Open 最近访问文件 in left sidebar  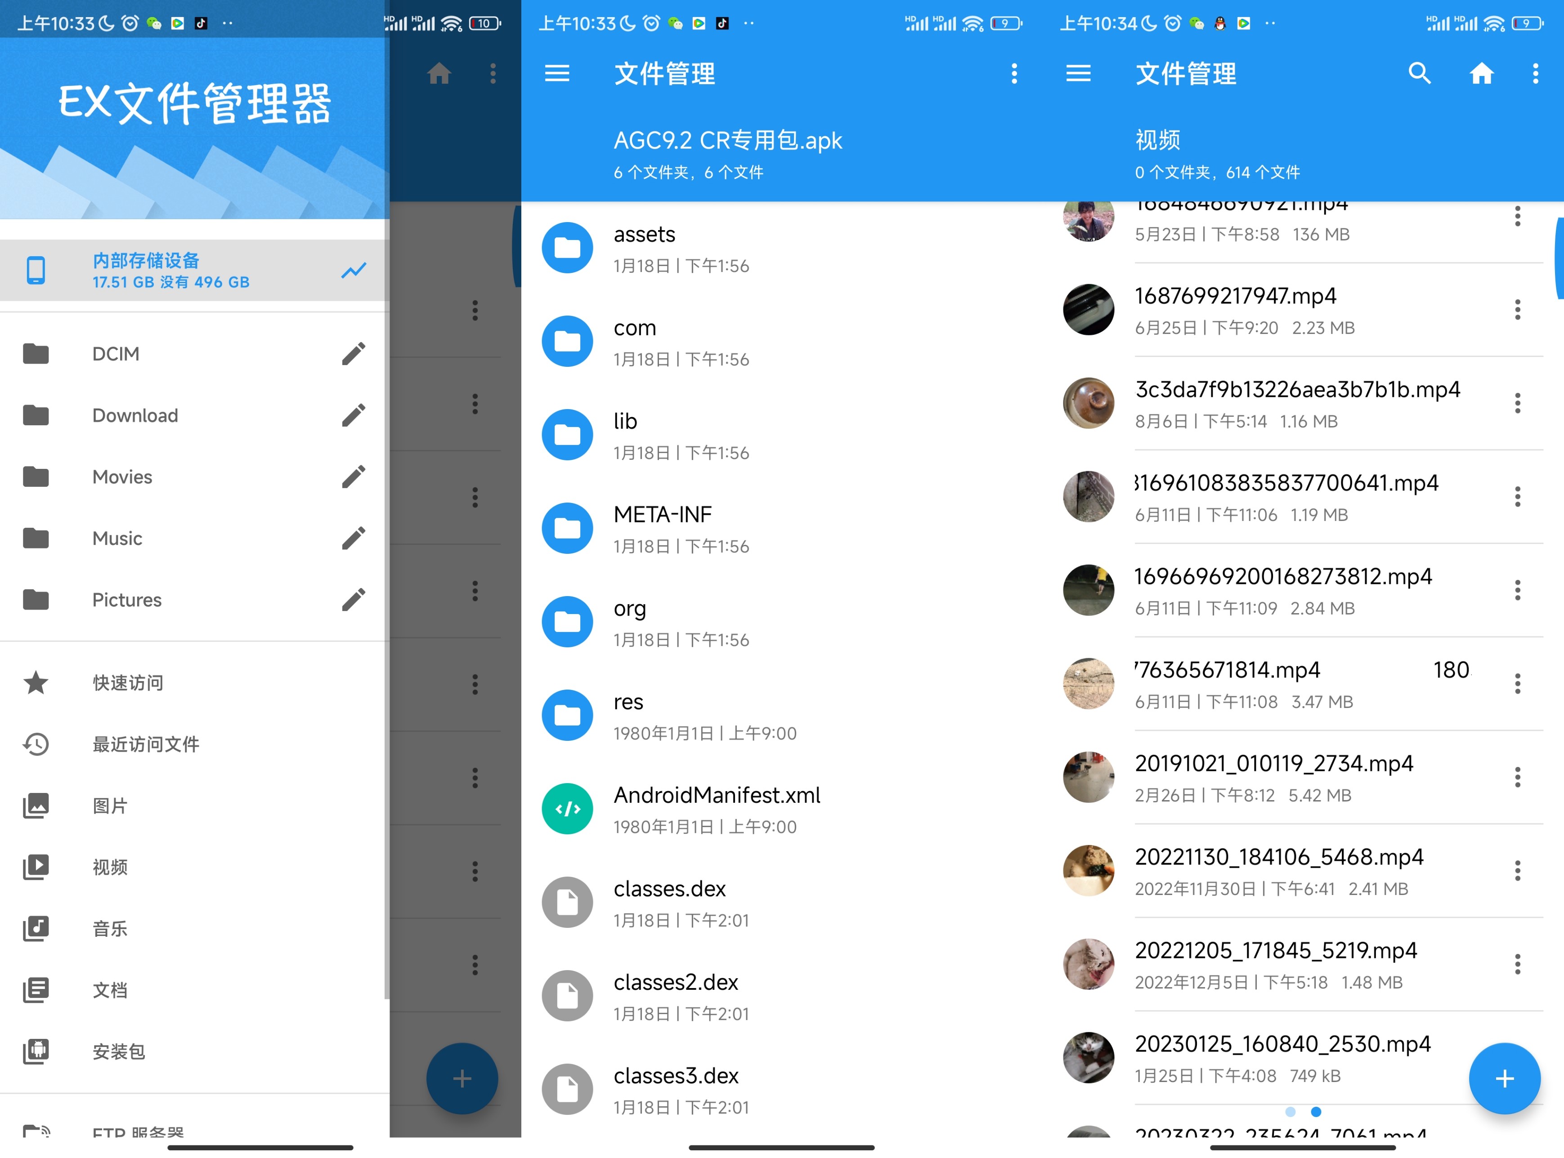pyautogui.click(x=188, y=743)
